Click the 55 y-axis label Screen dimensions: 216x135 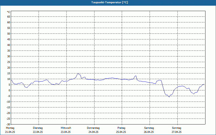tap(9, 28)
